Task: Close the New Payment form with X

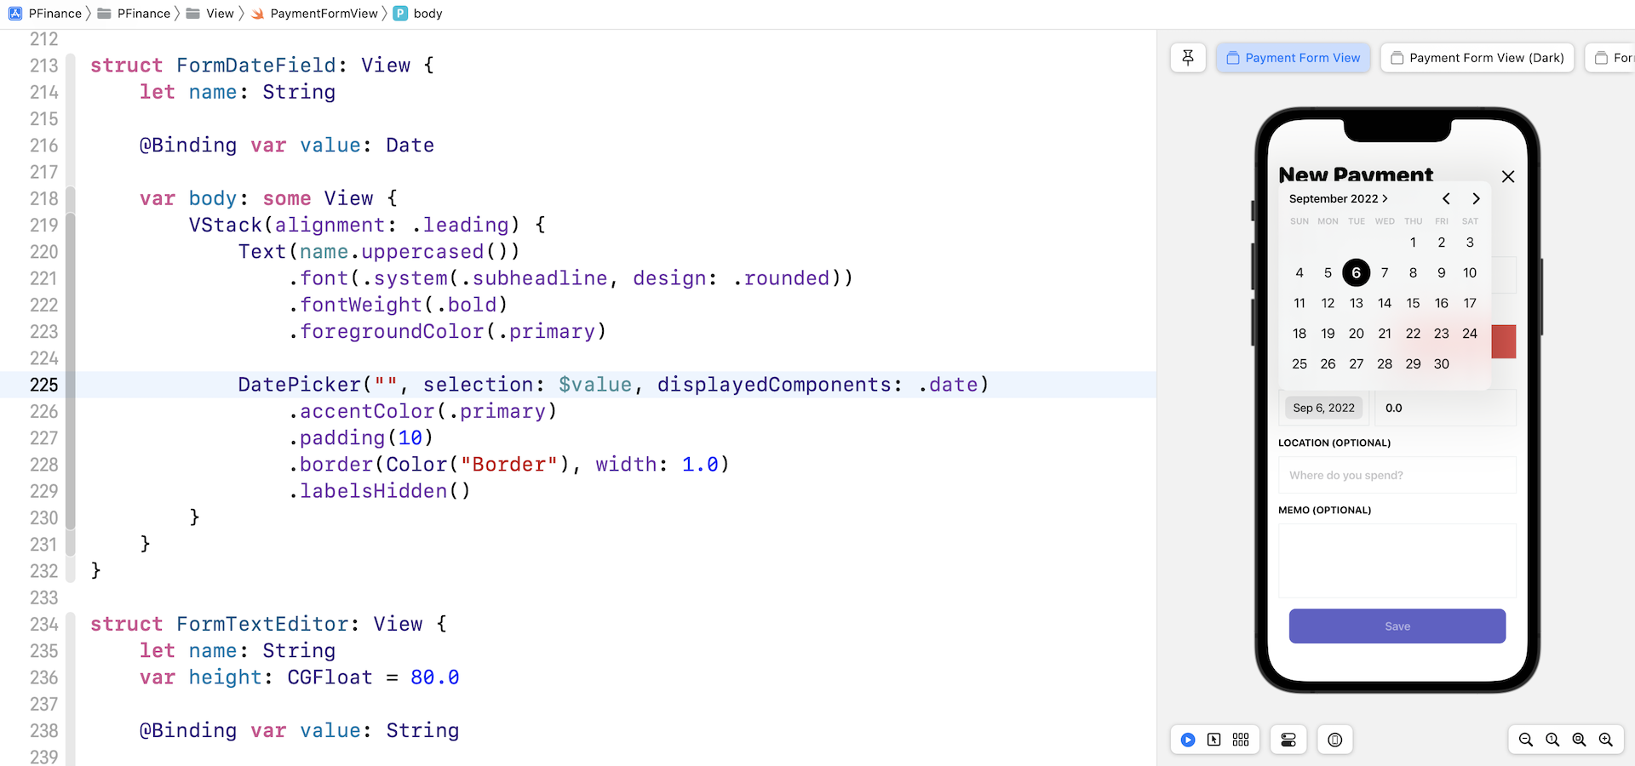Action: click(1507, 176)
